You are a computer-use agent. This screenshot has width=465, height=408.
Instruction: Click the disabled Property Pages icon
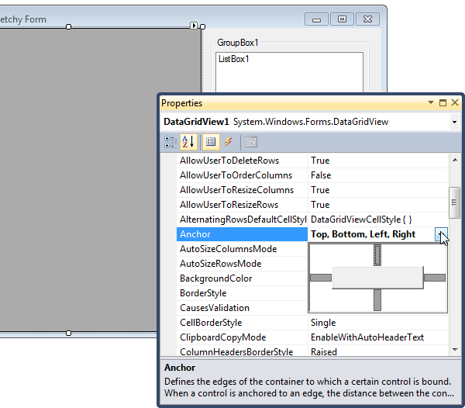point(251,142)
